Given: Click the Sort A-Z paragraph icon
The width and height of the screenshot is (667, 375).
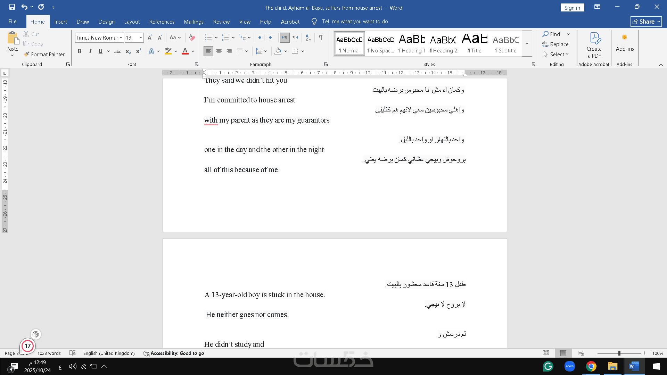Looking at the screenshot, I should tap(308, 37).
